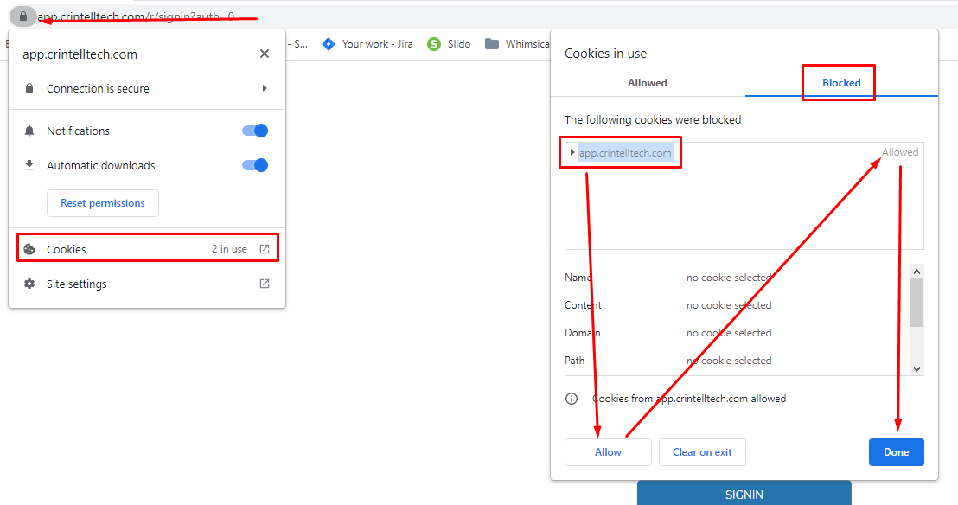Expand the app.crintelltech.com cookie tree arrow
This screenshot has width=958, height=505.
click(x=572, y=152)
